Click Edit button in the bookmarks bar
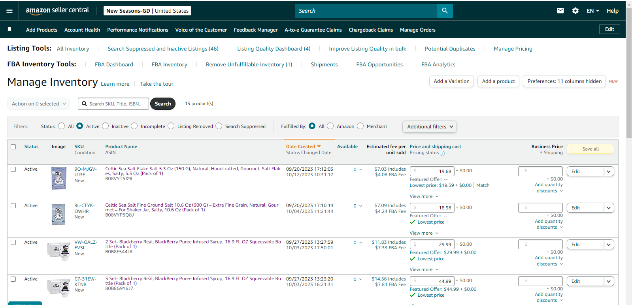The image size is (632, 305). (x=609, y=29)
